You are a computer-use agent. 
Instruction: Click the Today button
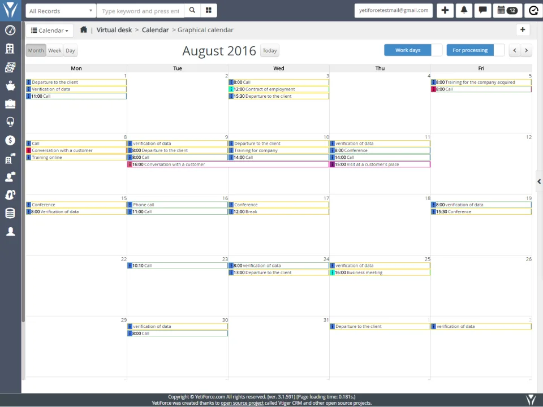pos(269,50)
